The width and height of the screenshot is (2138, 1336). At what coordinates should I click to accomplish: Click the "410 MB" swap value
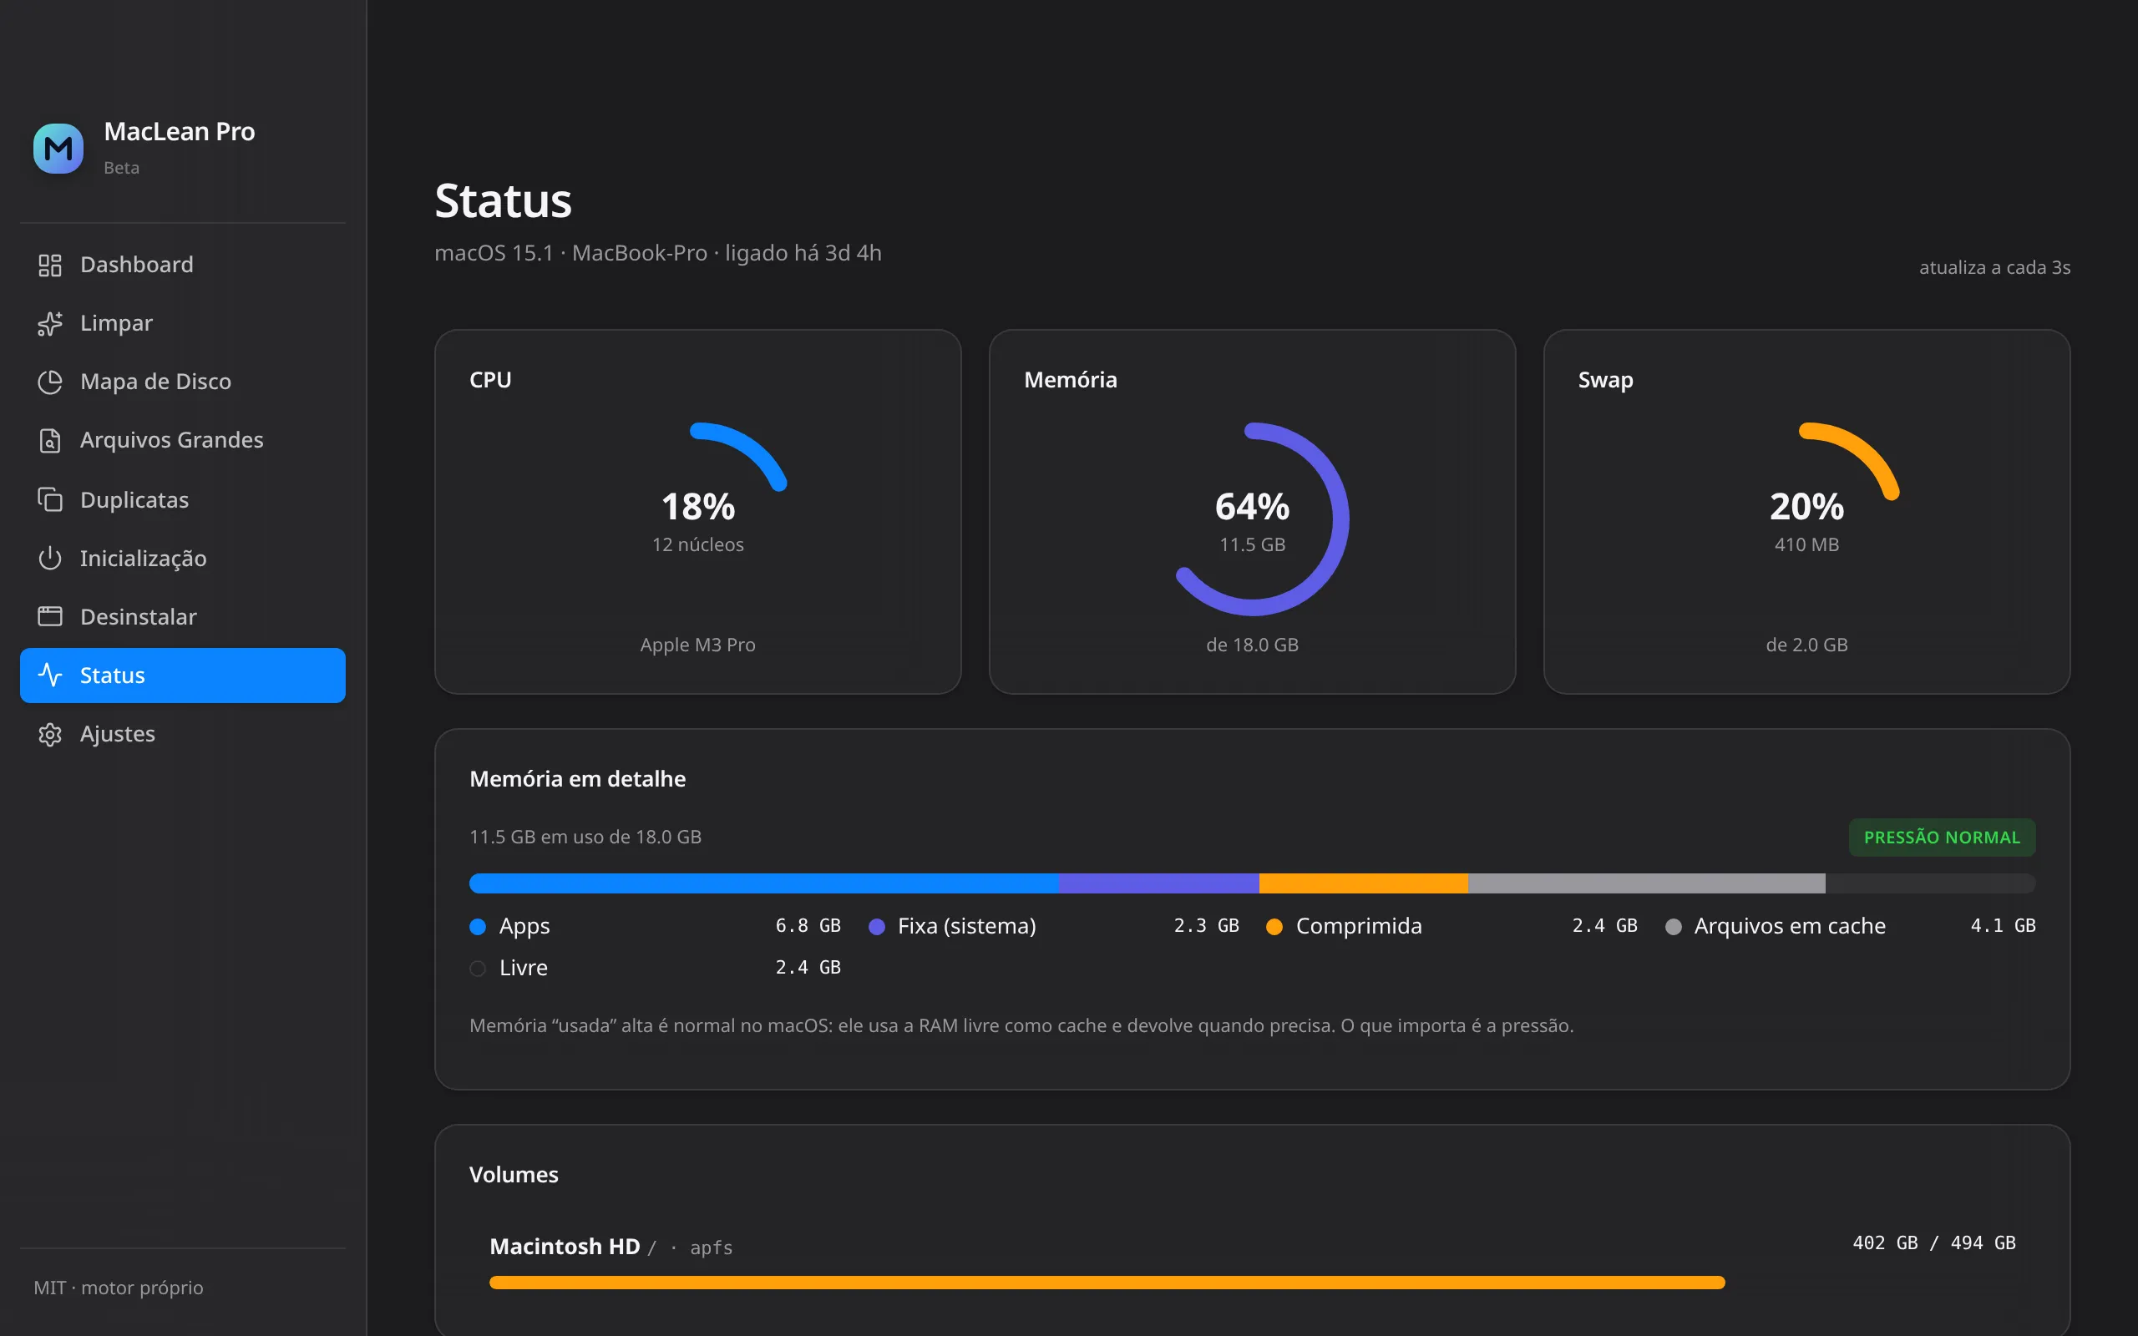pyautogui.click(x=1806, y=544)
